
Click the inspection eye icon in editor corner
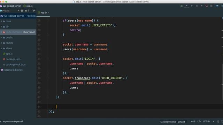[x=222, y=18]
